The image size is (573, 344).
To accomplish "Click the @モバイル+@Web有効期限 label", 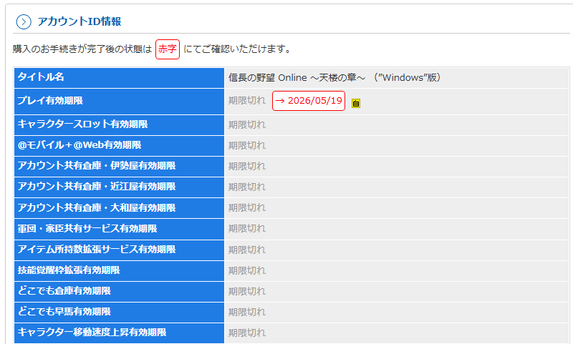I will pos(80,145).
